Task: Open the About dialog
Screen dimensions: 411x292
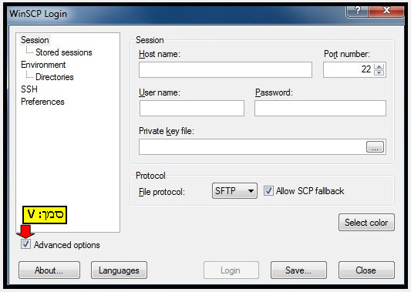Action: pyautogui.click(x=49, y=270)
